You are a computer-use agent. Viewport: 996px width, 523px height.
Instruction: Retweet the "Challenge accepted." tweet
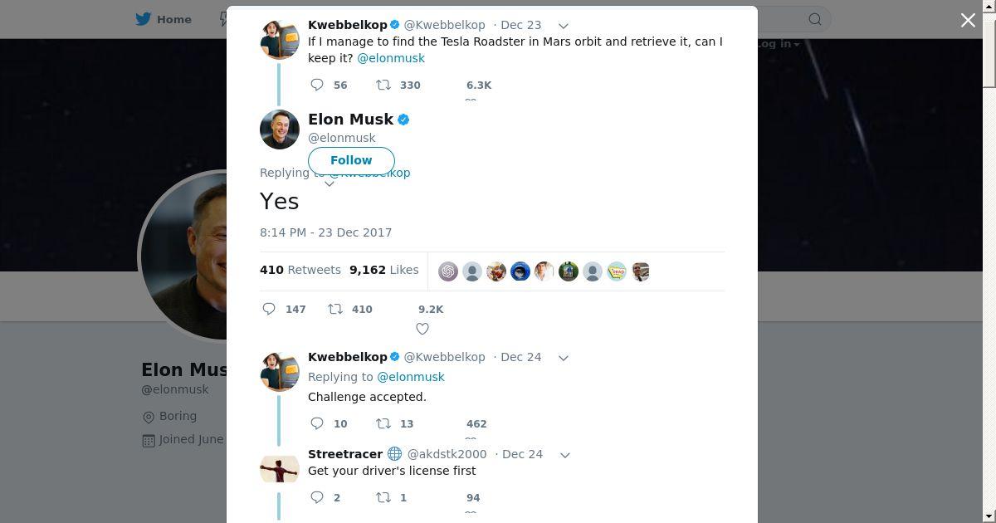click(383, 423)
